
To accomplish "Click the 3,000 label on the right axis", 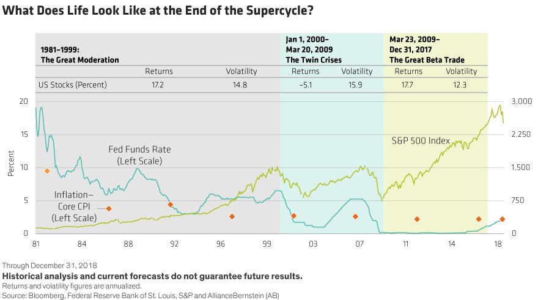I will pos(521,101).
